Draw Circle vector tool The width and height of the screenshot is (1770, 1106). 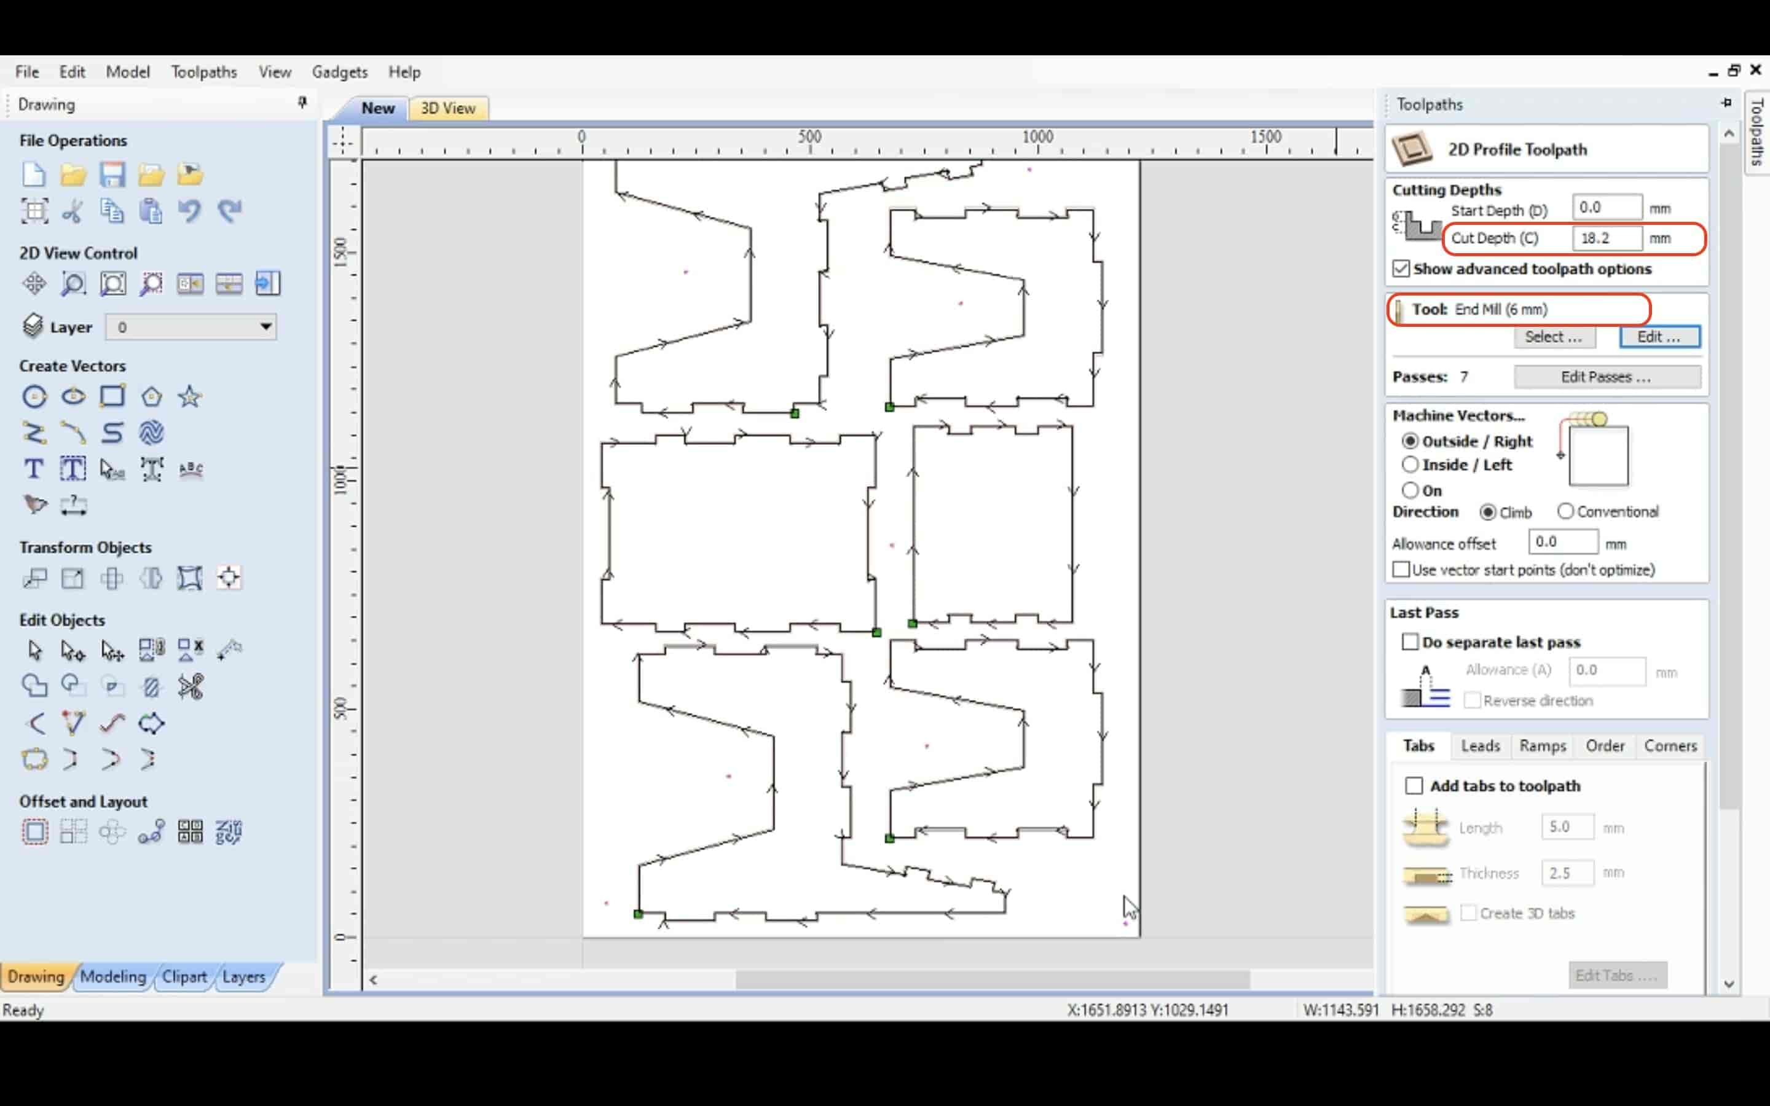(x=34, y=396)
